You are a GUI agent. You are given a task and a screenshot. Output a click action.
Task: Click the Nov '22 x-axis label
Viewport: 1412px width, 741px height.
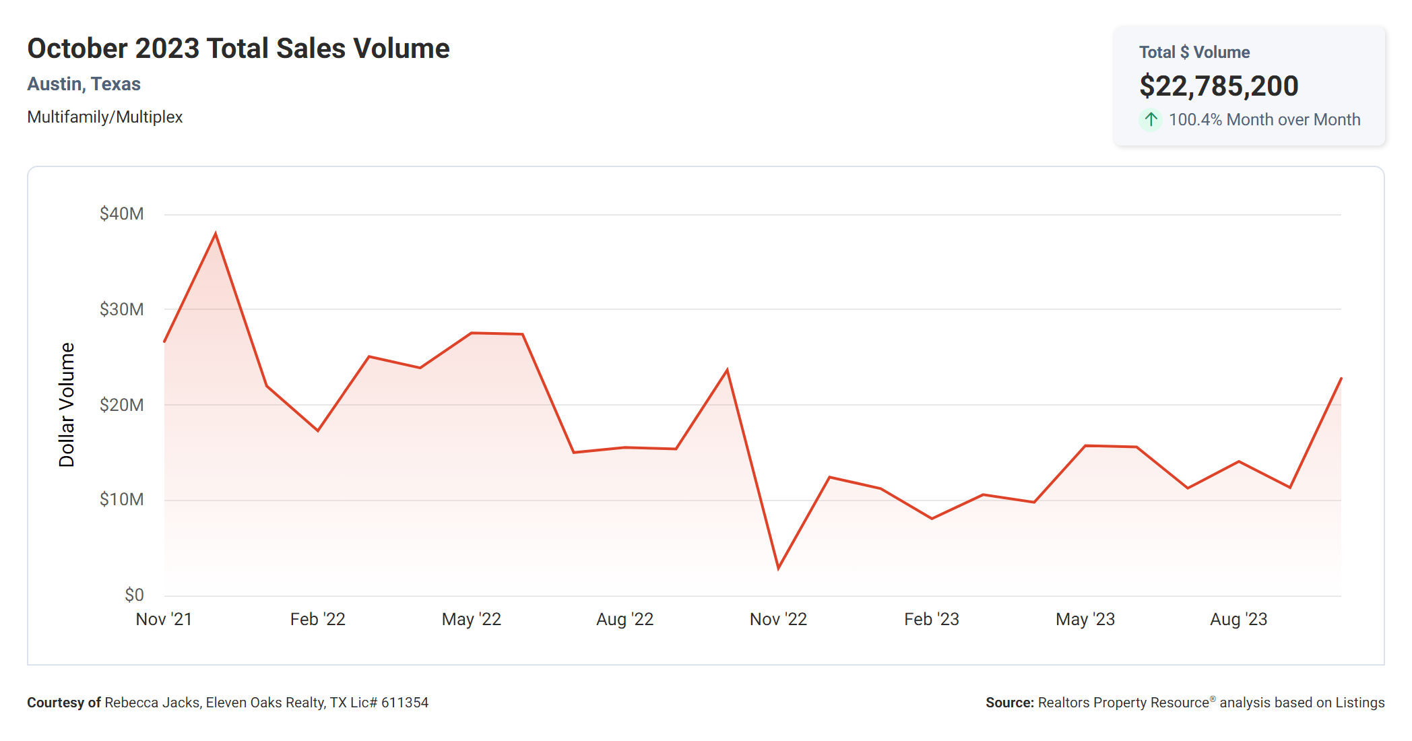pos(778,619)
